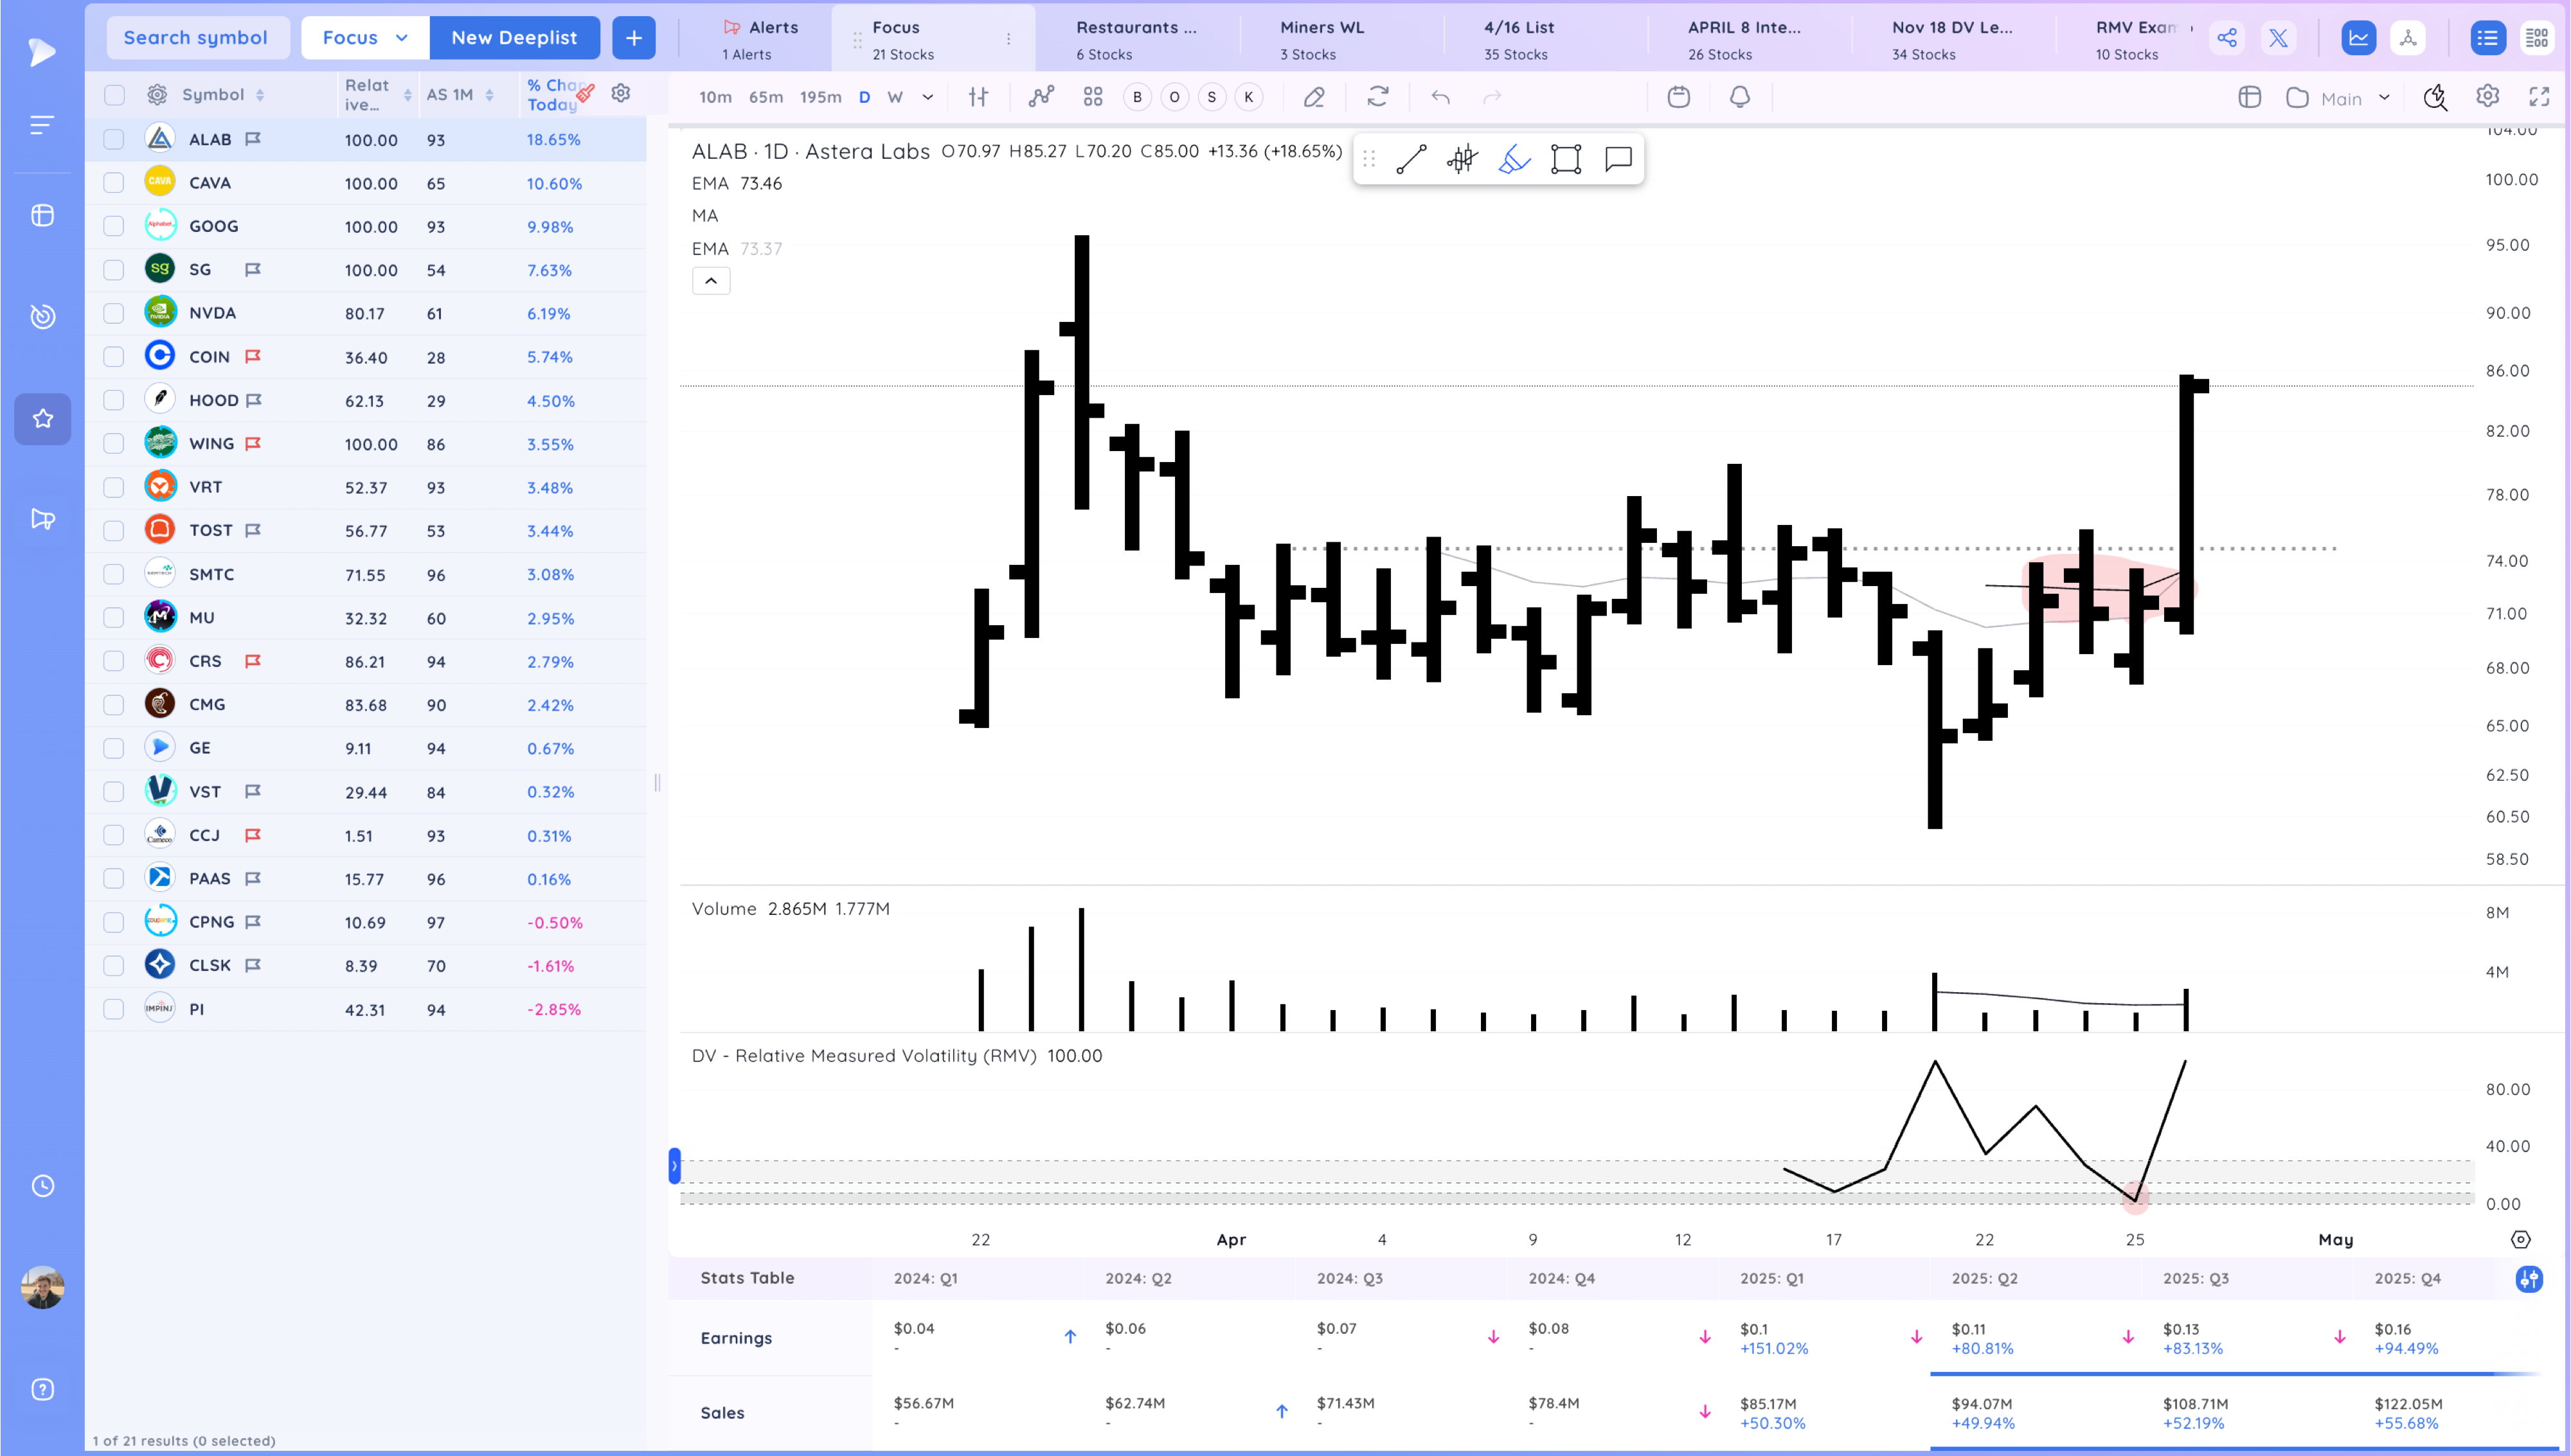Open the user profile avatar
Image resolution: width=2571 pixels, height=1456 pixels.
(x=42, y=1287)
